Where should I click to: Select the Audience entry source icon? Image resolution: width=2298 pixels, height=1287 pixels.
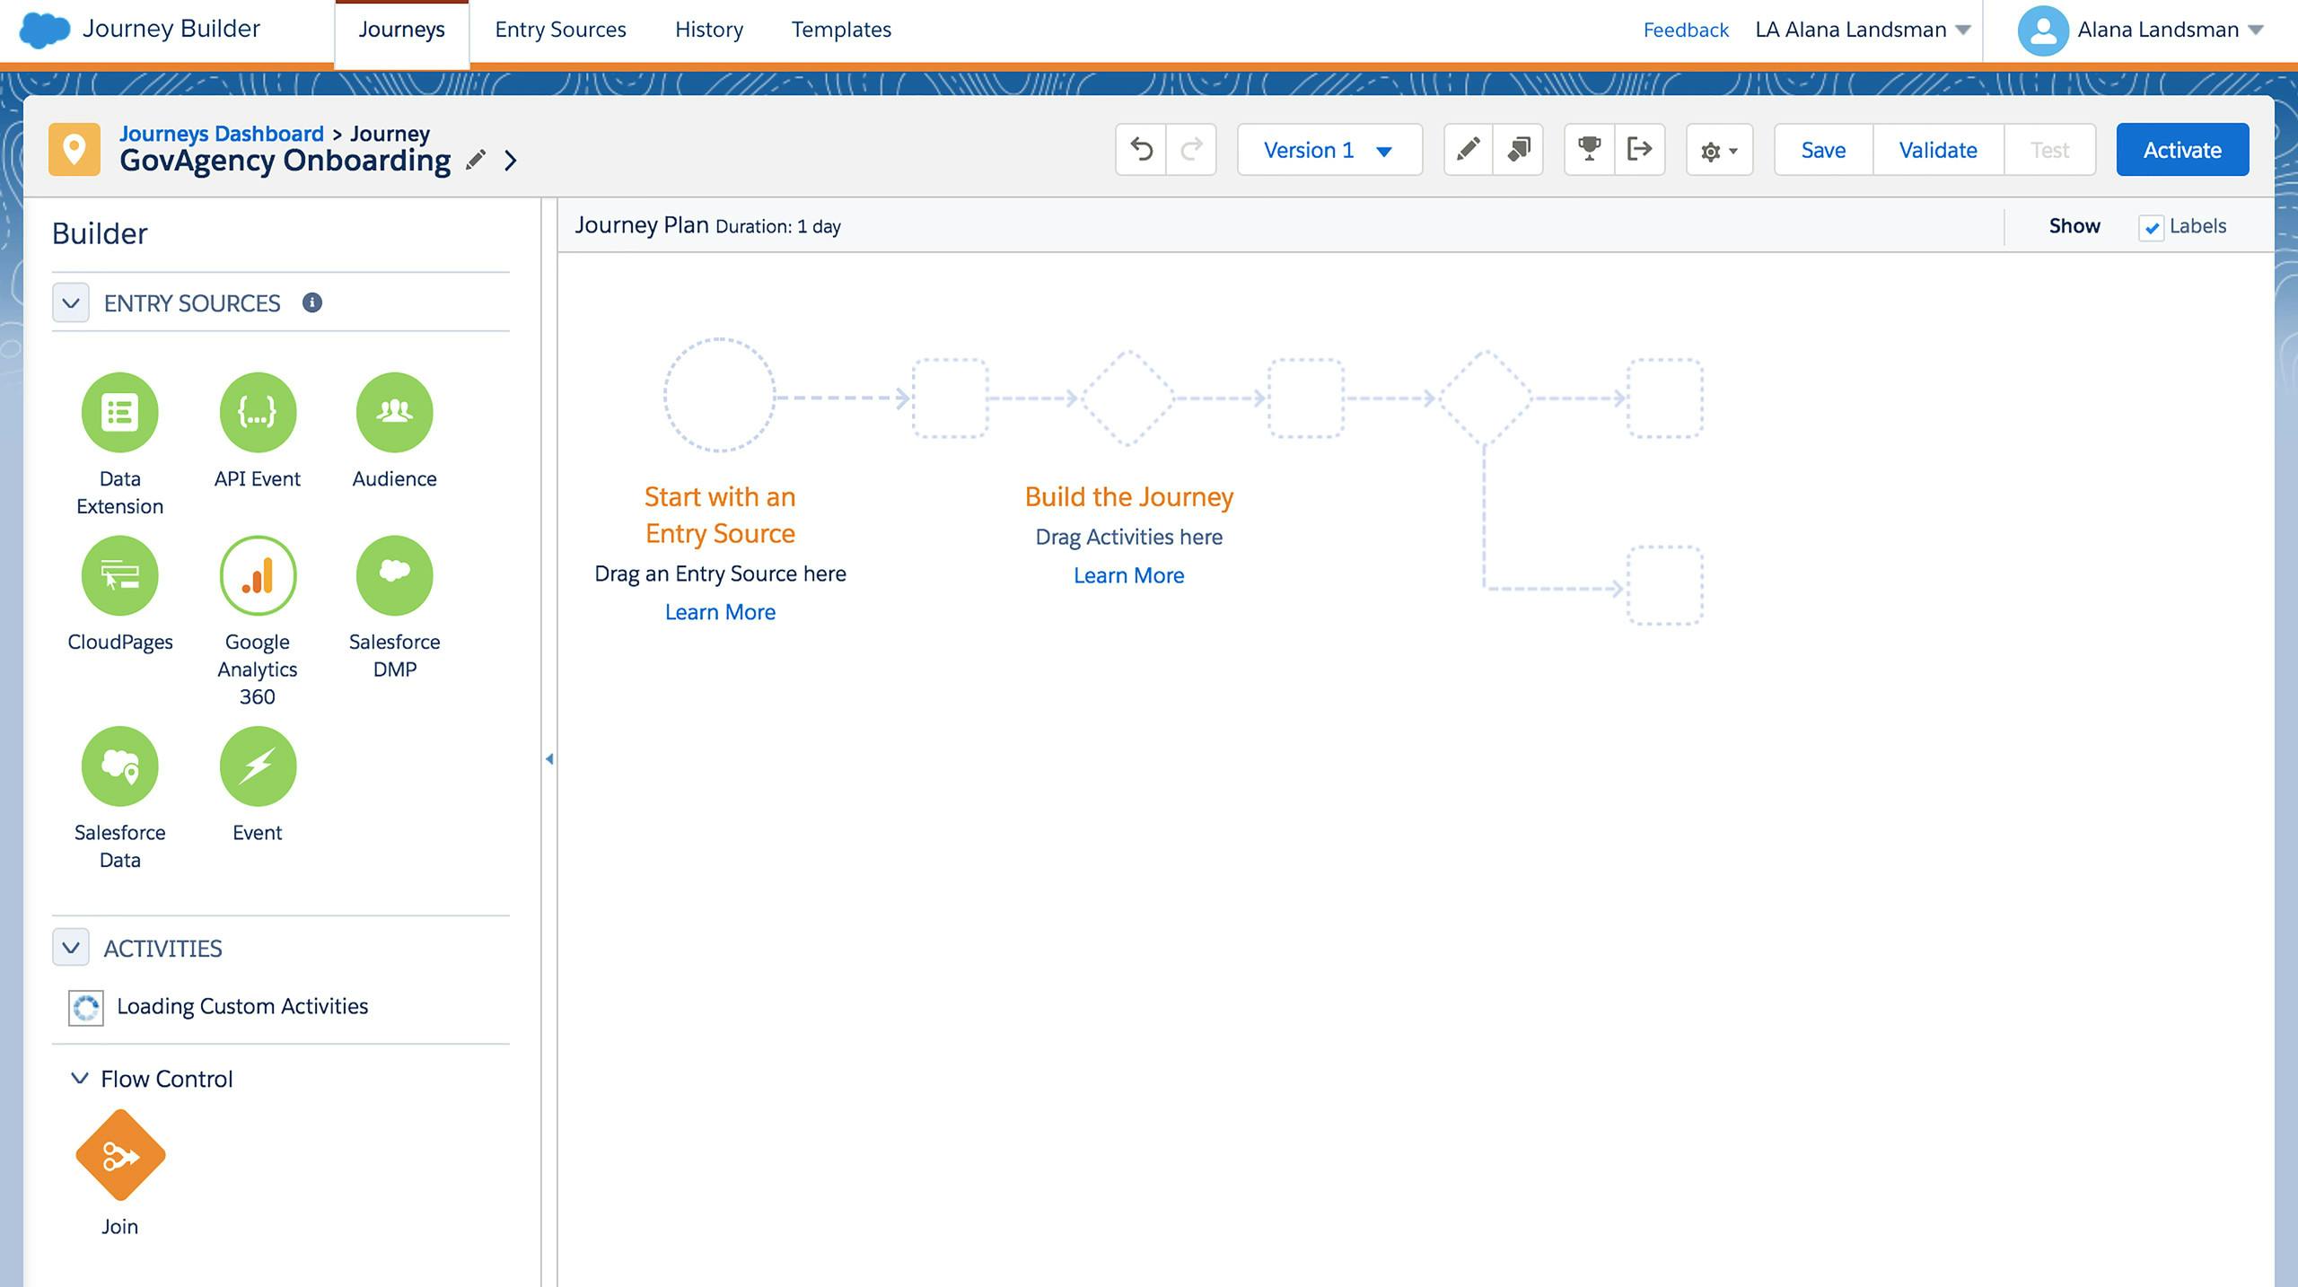pyautogui.click(x=395, y=412)
